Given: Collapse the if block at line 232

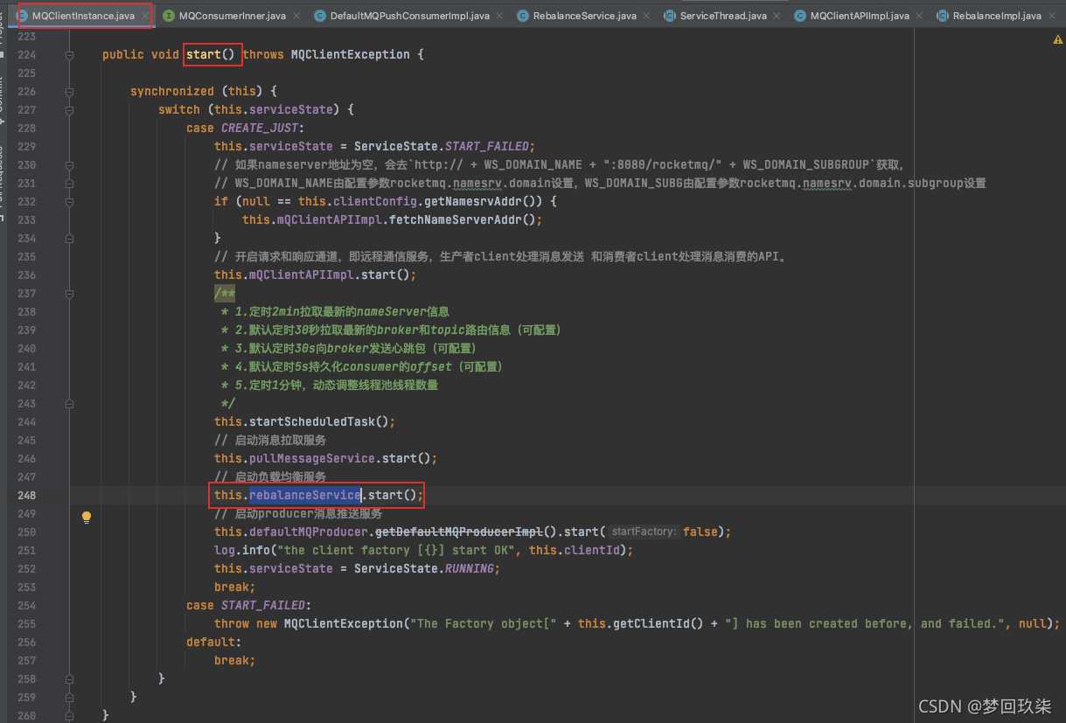Looking at the screenshot, I should pos(70,202).
